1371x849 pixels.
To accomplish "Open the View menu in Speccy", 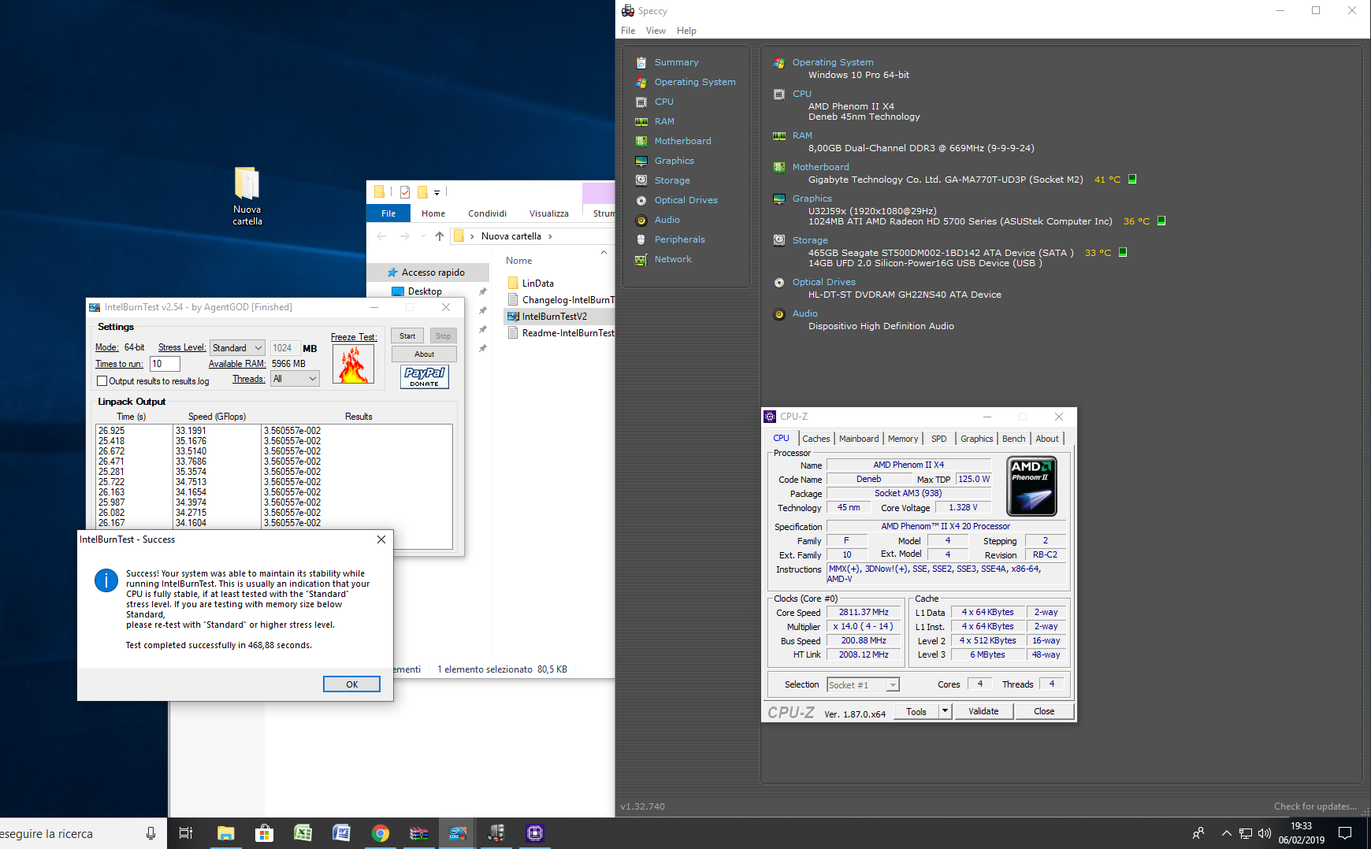I will 656,31.
